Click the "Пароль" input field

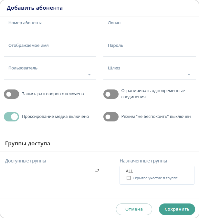tap(150, 51)
